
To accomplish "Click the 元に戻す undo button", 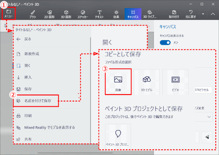I will pyautogui.click(x=191, y=14).
